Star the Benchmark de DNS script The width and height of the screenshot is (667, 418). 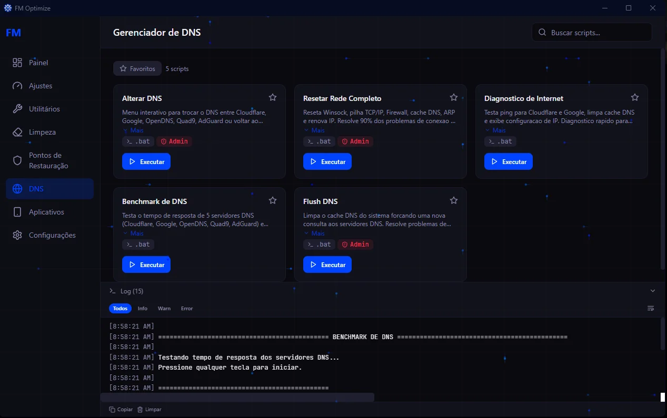[x=273, y=200]
